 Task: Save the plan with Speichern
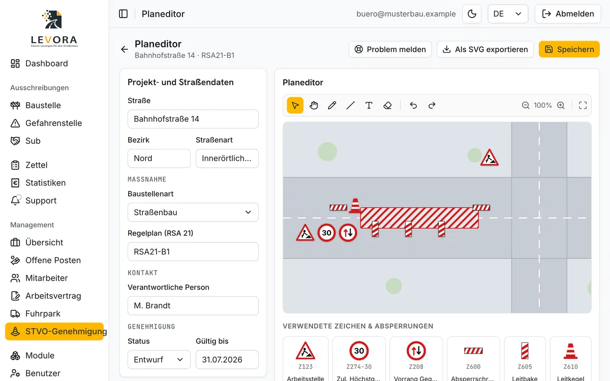pos(569,49)
